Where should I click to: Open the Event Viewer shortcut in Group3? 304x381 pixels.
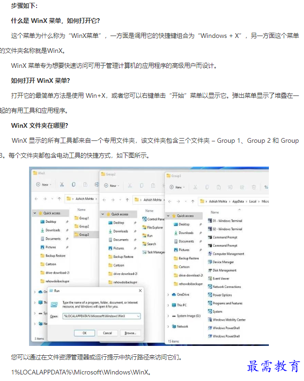coord(219,278)
